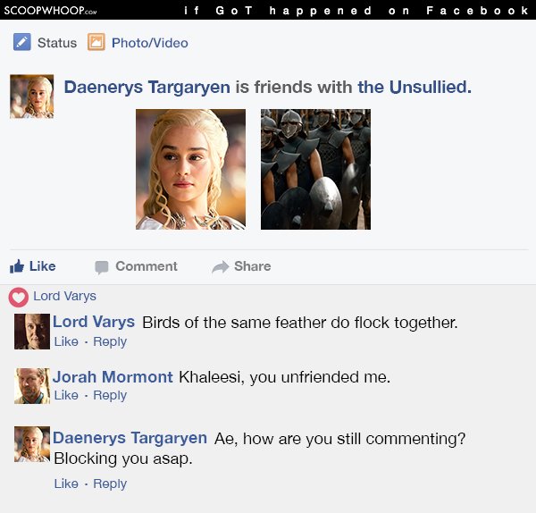Open the Status tab
The width and height of the screenshot is (536, 513).
coord(57,43)
